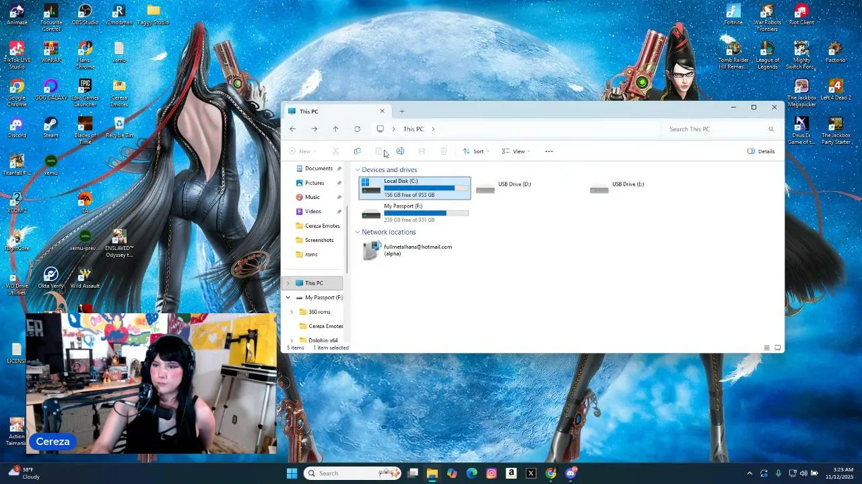862x484 pixels.
Task: Go up one folder level
Action: tap(335, 129)
